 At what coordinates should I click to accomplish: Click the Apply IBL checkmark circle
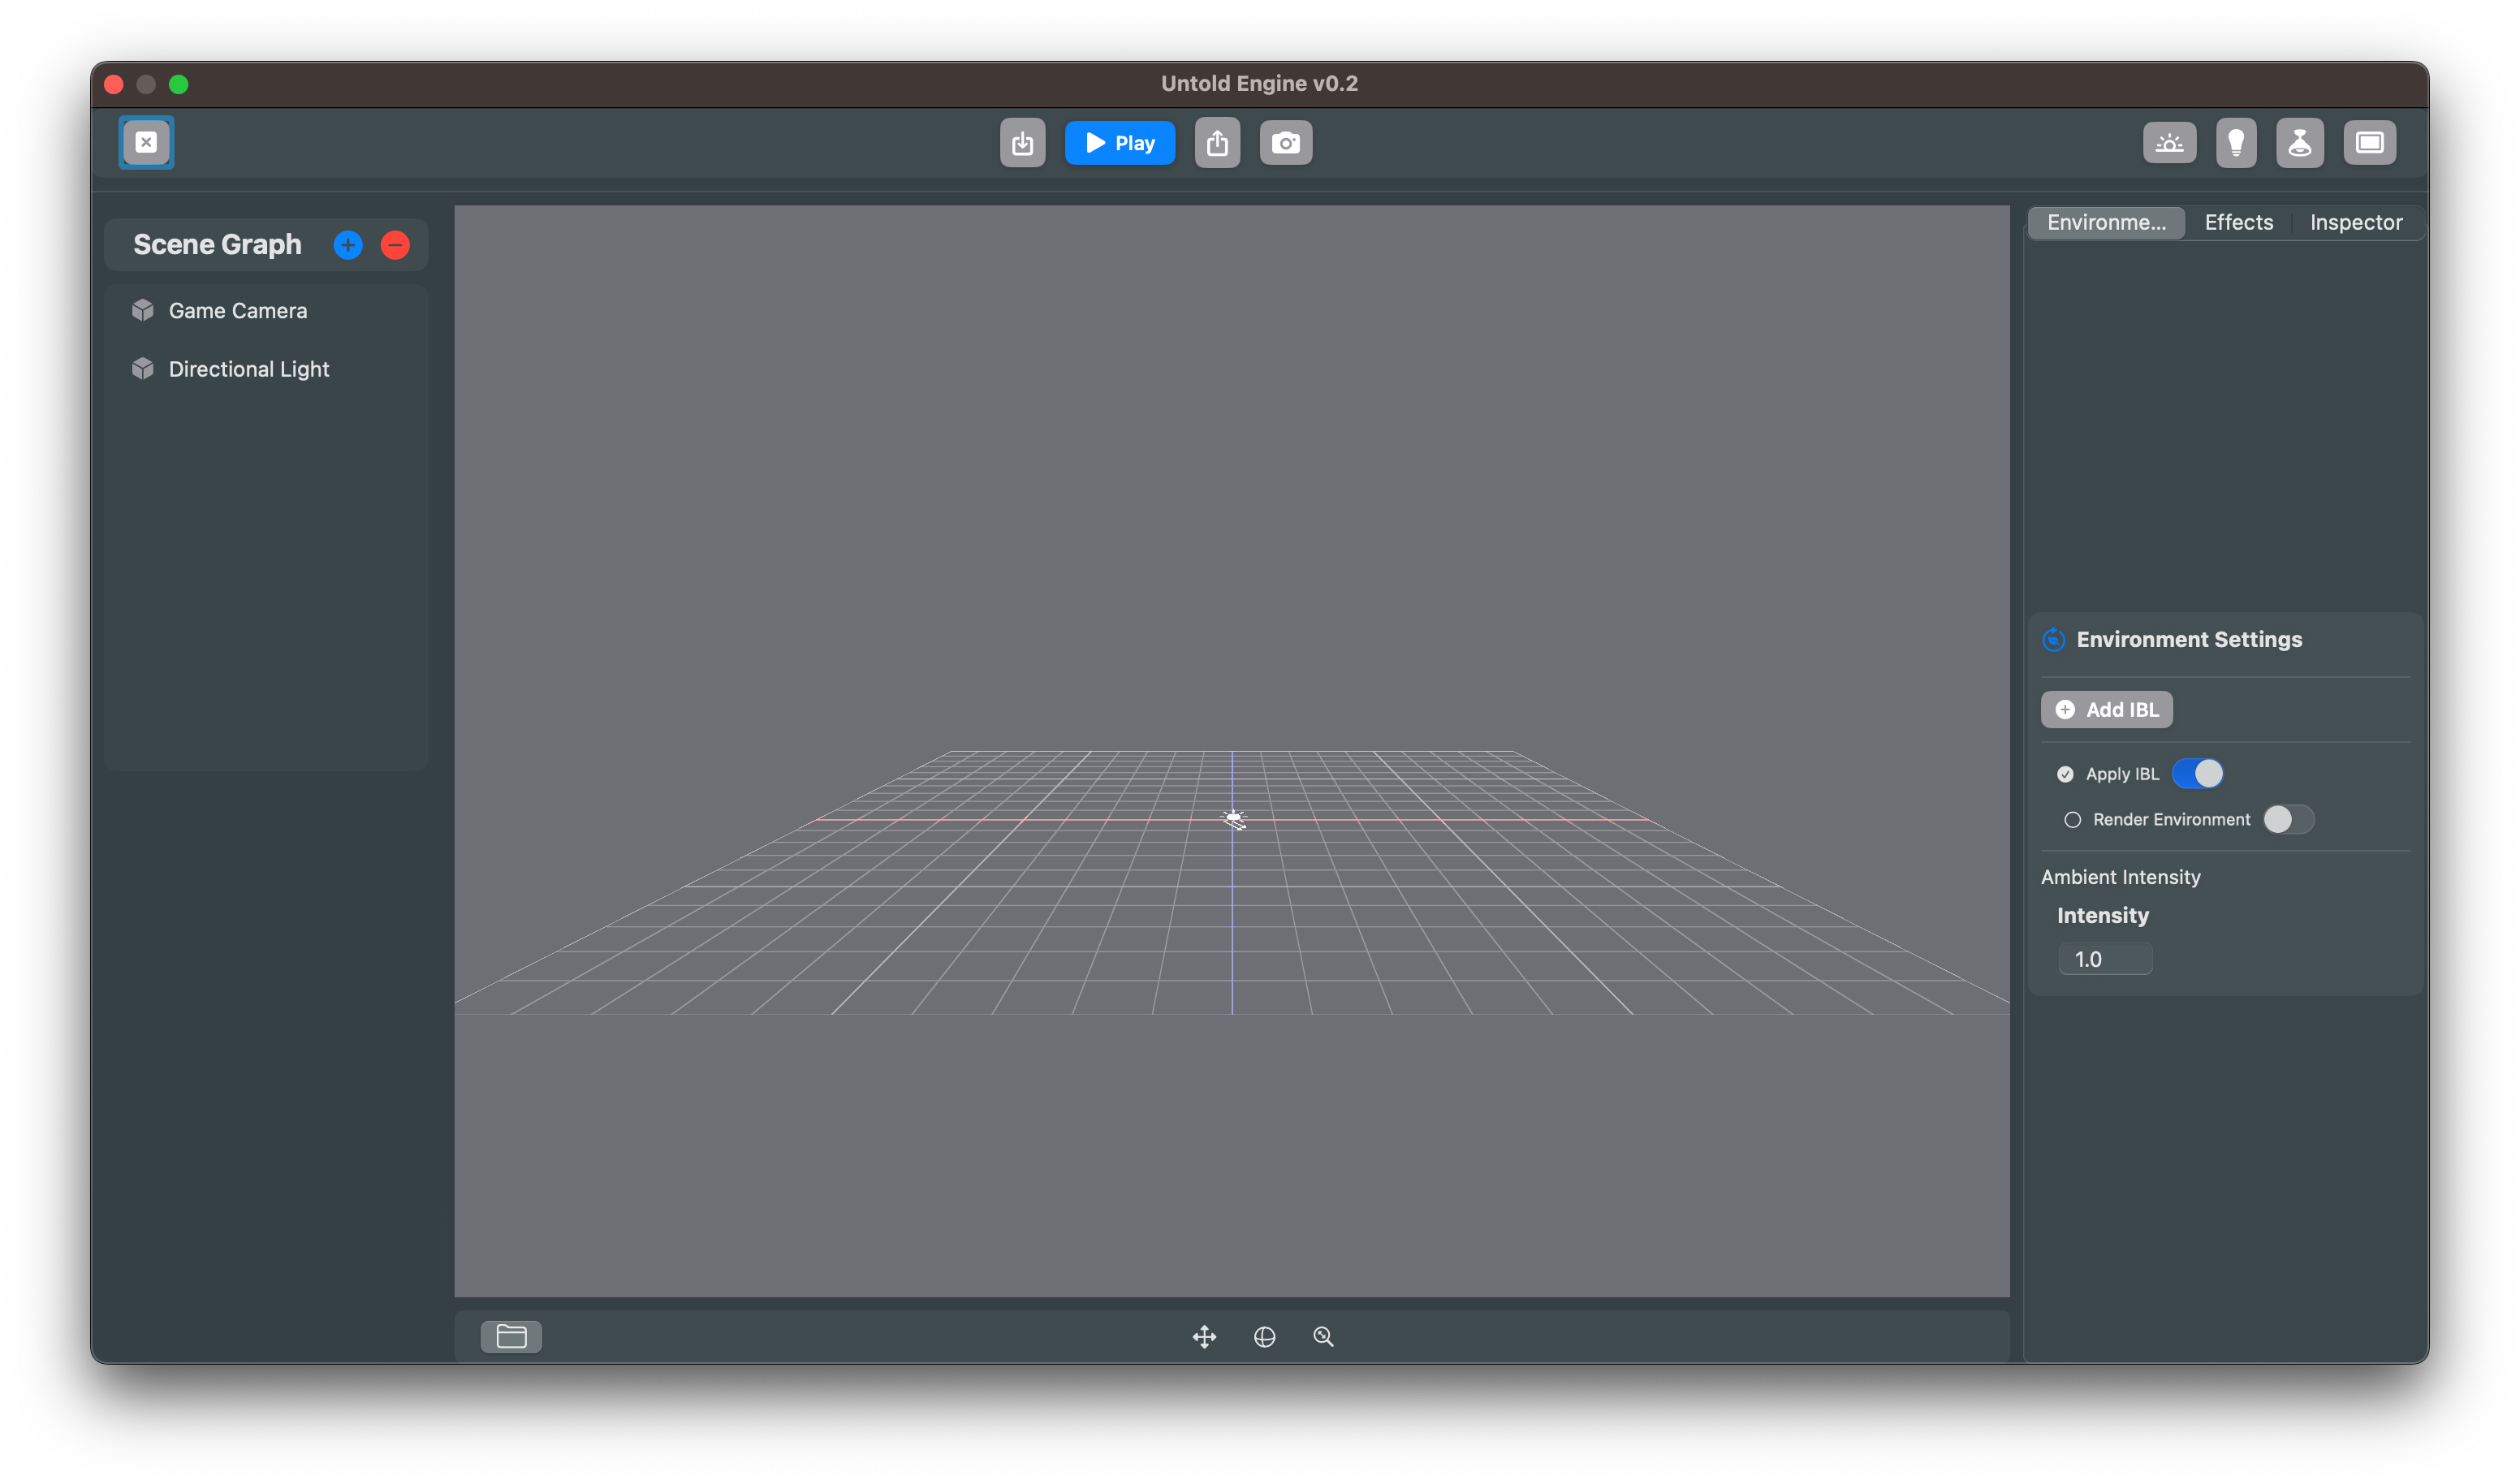tap(2066, 773)
